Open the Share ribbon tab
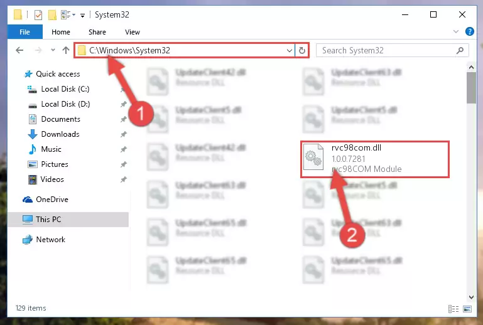 point(97,32)
